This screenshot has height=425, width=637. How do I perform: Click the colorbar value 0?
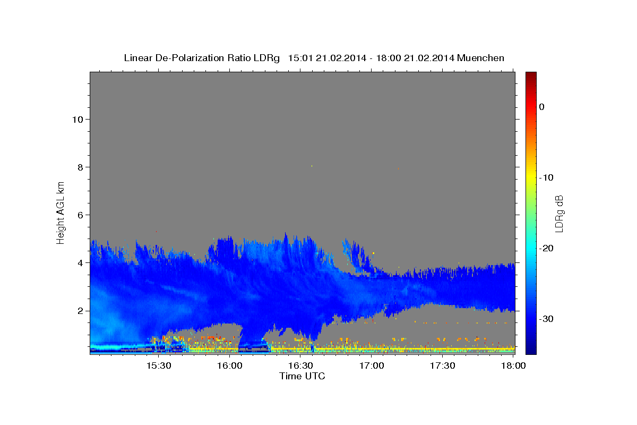tap(541, 107)
